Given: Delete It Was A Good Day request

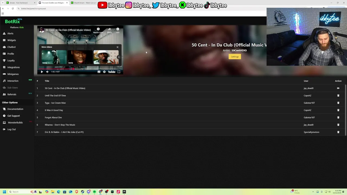Looking at the screenshot, I should [338, 110].
